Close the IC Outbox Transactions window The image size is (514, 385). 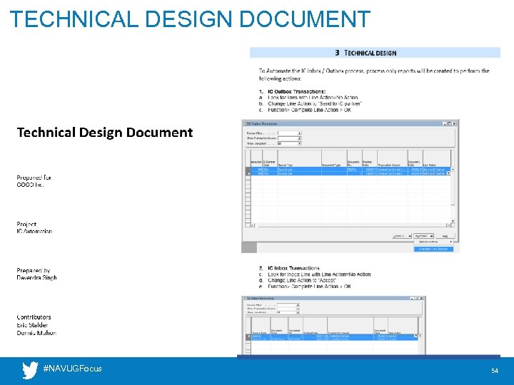click(x=454, y=124)
